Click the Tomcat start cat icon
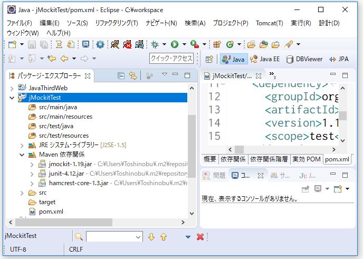 [x=115, y=44]
